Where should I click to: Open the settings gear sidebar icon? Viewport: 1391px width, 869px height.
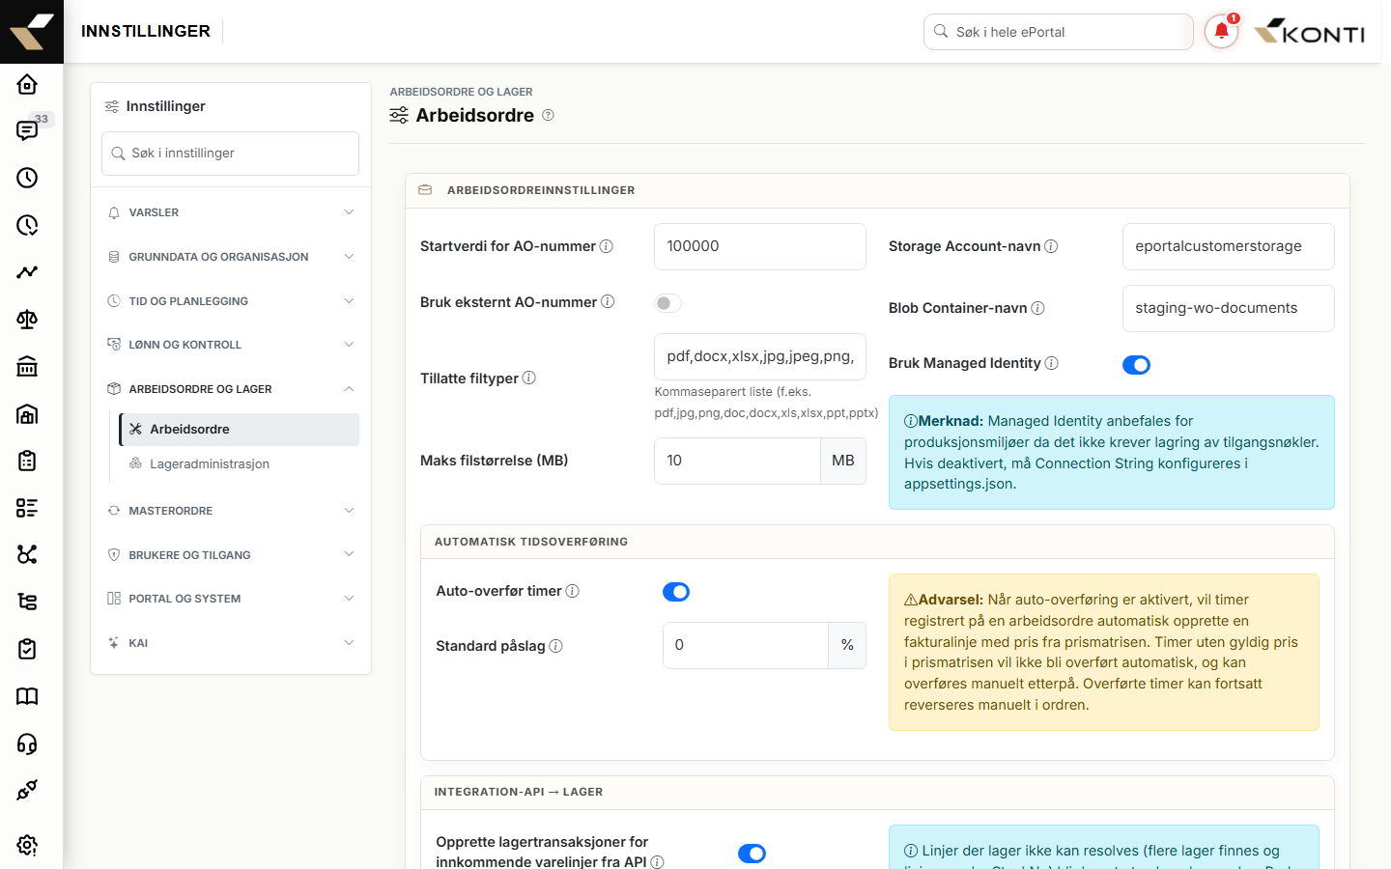[27, 845]
